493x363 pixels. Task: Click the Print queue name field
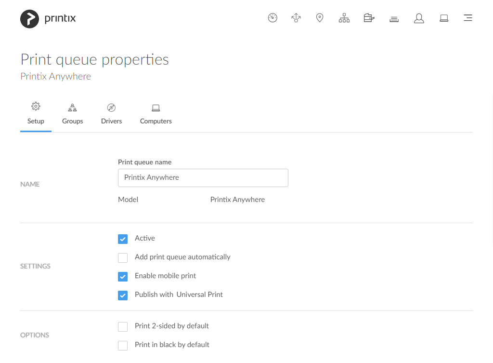pos(203,178)
